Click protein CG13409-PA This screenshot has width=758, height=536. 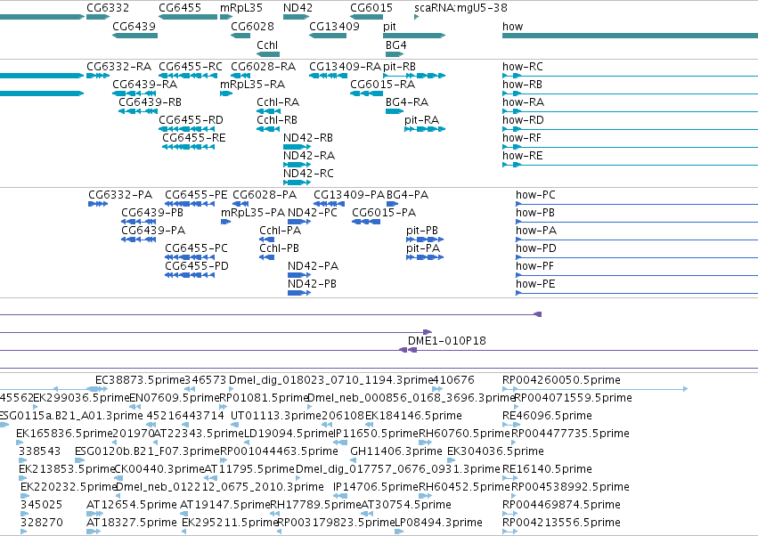349,195
